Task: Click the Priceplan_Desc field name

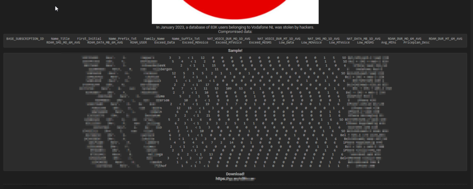Action: 416,42
